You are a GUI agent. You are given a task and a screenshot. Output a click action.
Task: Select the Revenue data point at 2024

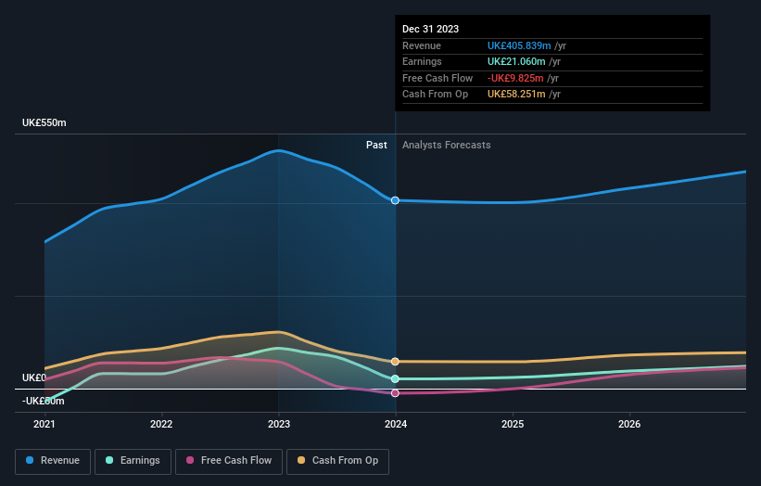(395, 200)
